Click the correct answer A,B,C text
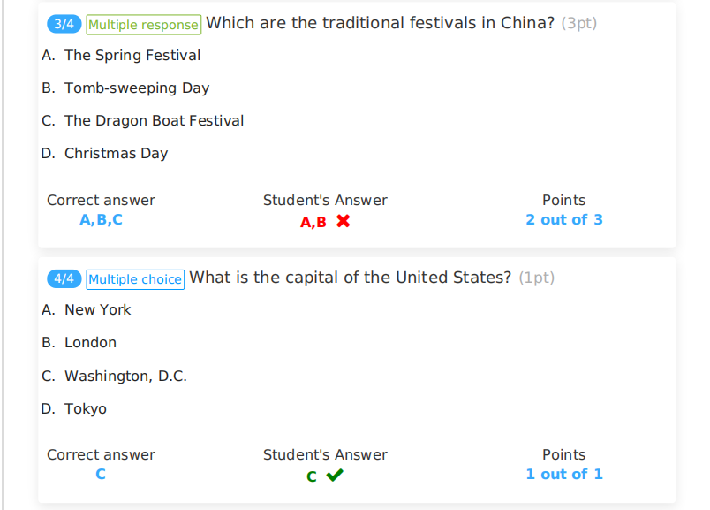The width and height of the screenshot is (710, 510). (101, 219)
